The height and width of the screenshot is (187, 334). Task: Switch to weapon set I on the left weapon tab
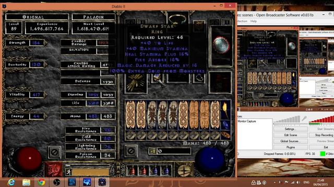130,22
